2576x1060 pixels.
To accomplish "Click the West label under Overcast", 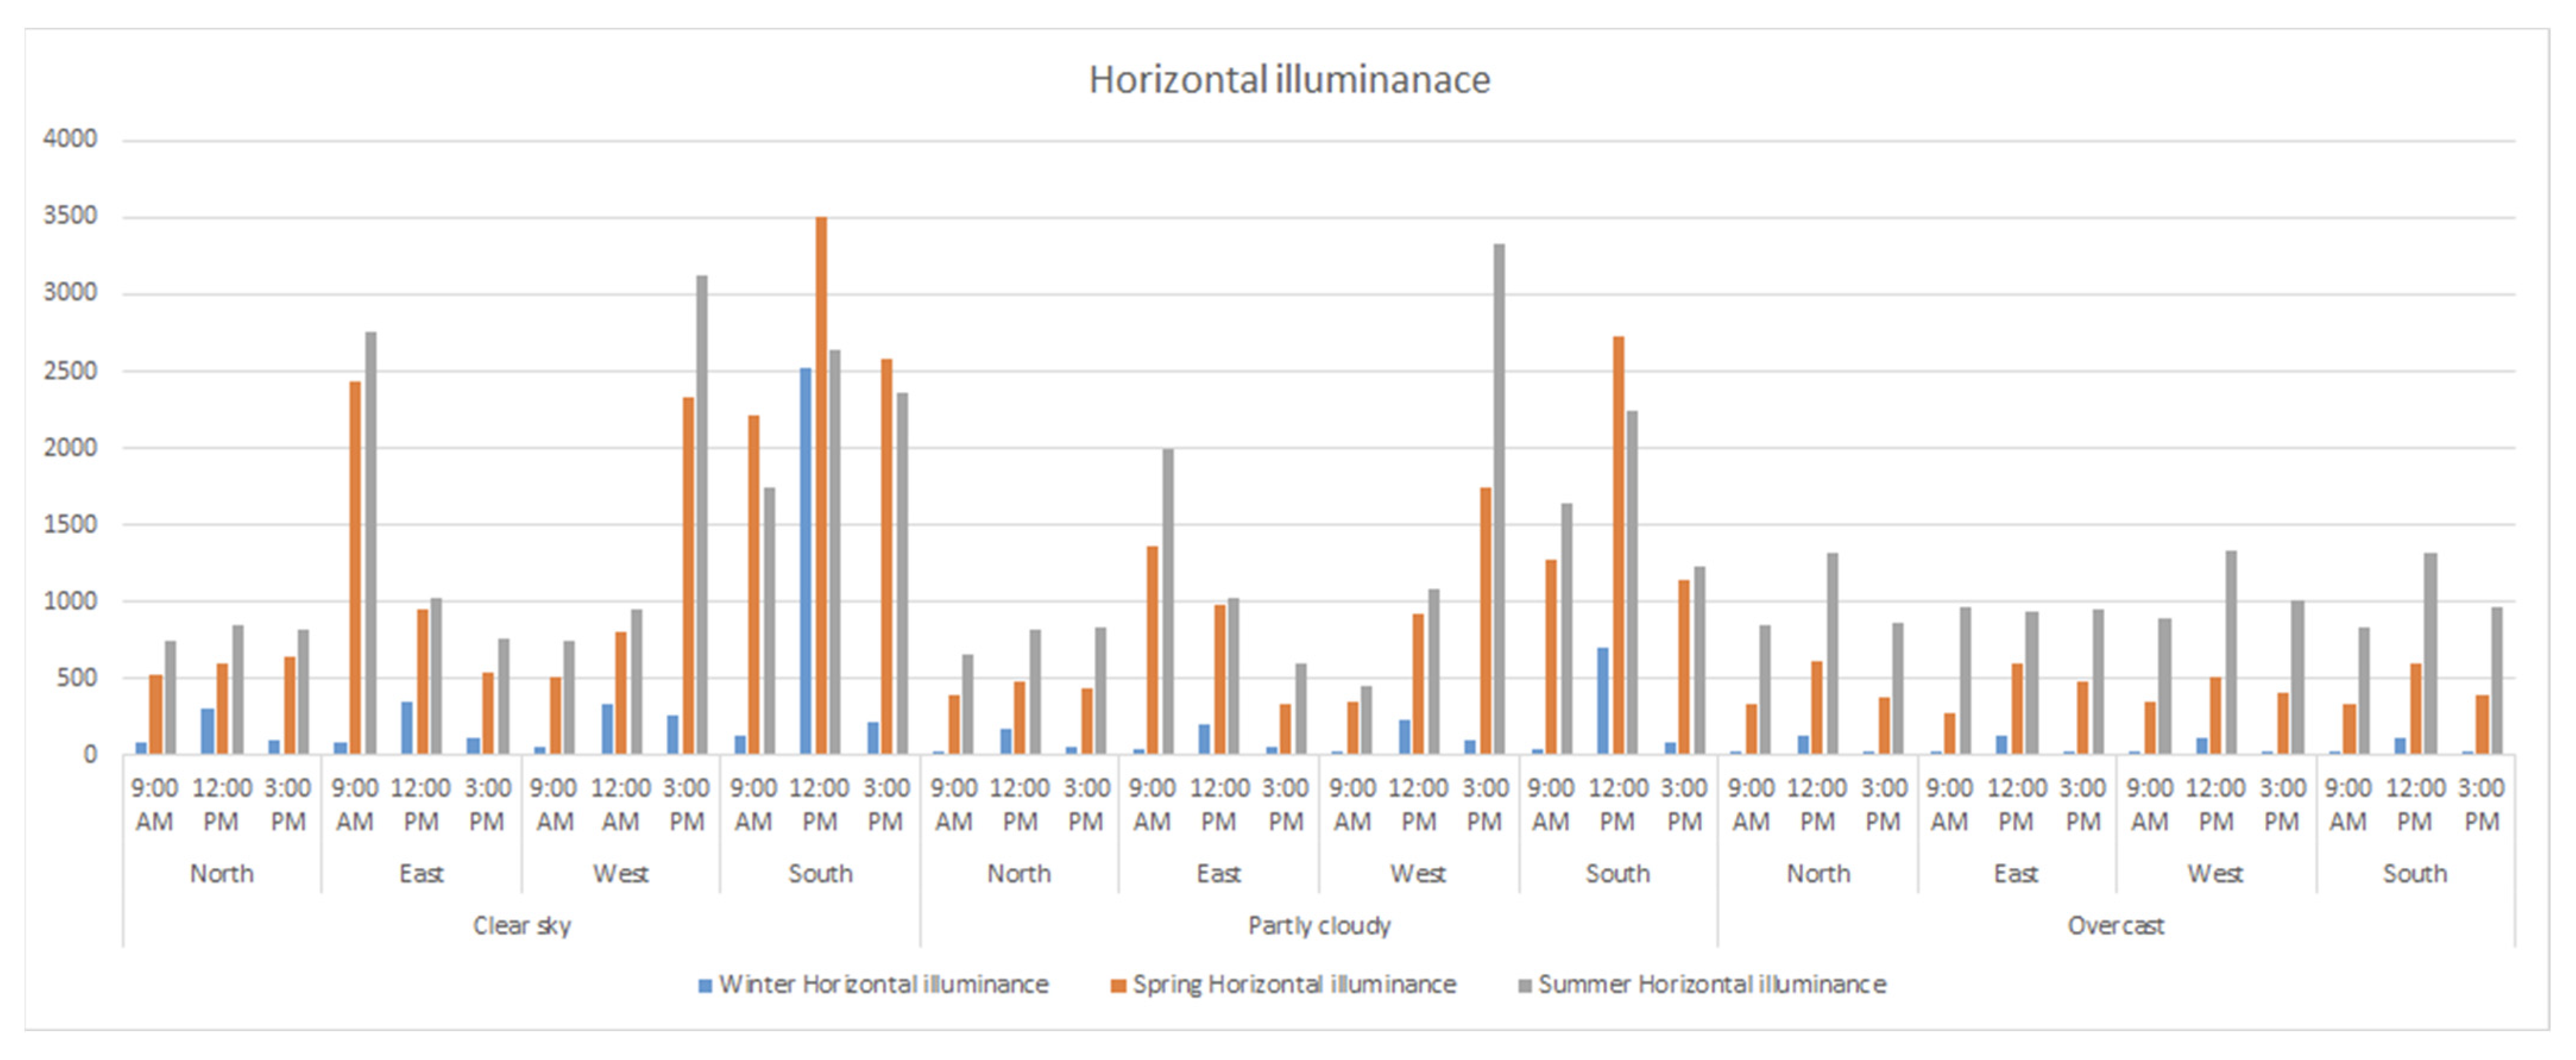I will [x=2215, y=874].
